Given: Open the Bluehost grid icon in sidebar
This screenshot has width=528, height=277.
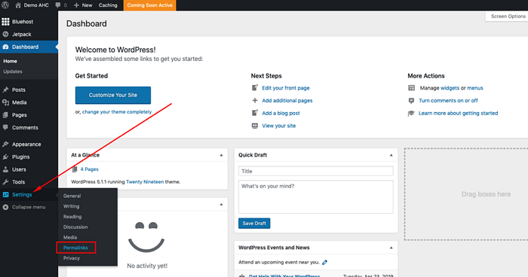Looking at the screenshot, I should [5, 22].
